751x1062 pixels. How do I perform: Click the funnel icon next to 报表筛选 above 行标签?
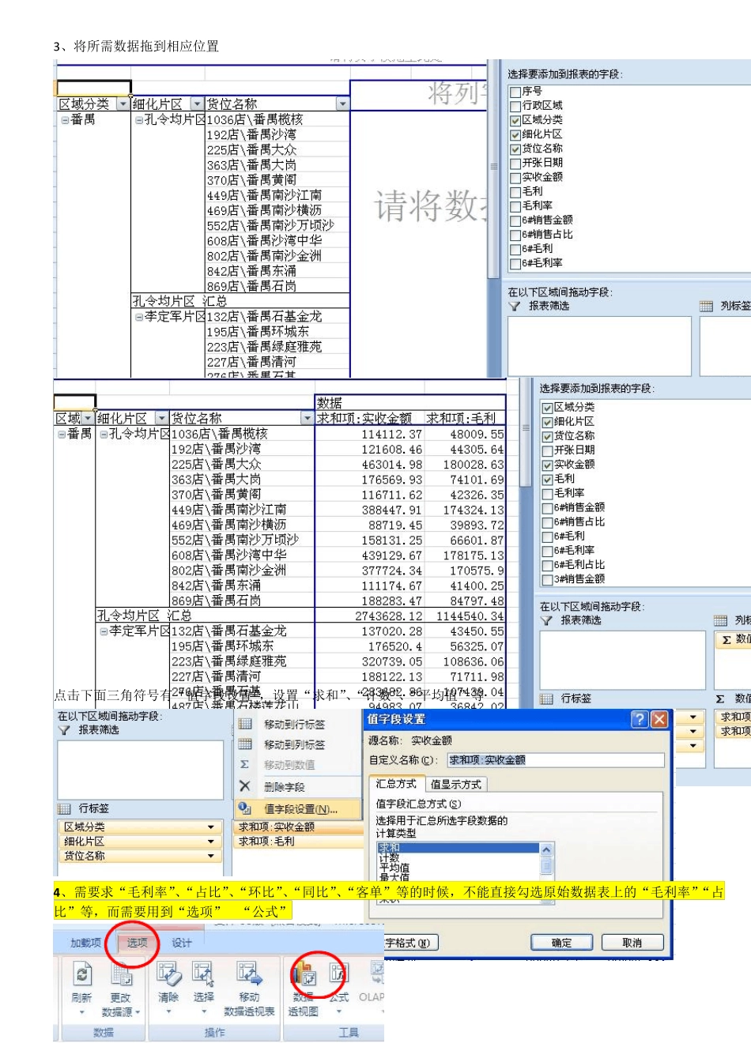64,730
